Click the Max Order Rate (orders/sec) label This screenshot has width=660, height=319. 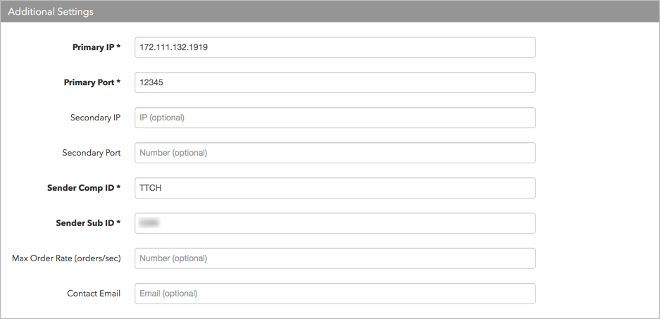66,258
